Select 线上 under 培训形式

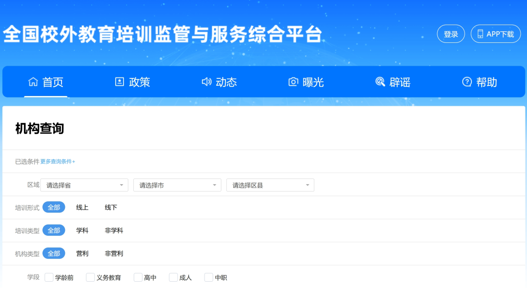point(82,208)
